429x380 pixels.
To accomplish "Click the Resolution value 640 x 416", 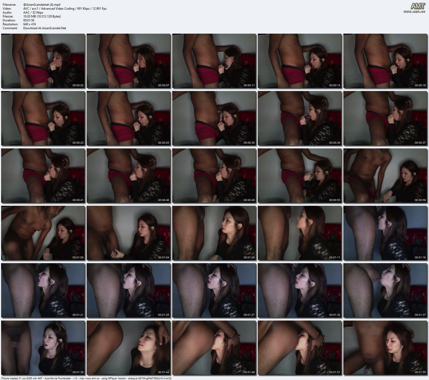I will pos(29,24).
